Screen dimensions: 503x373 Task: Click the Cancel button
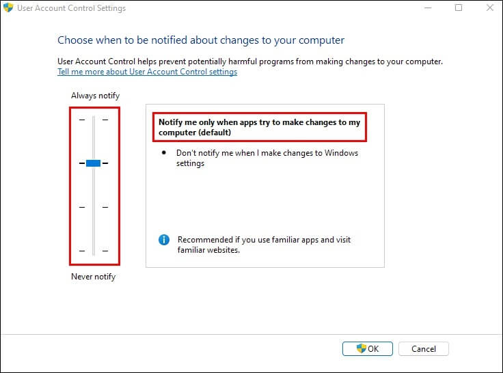[424, 348]
